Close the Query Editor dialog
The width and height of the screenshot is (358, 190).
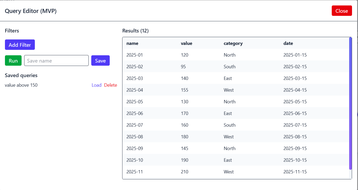coord(342,11)
